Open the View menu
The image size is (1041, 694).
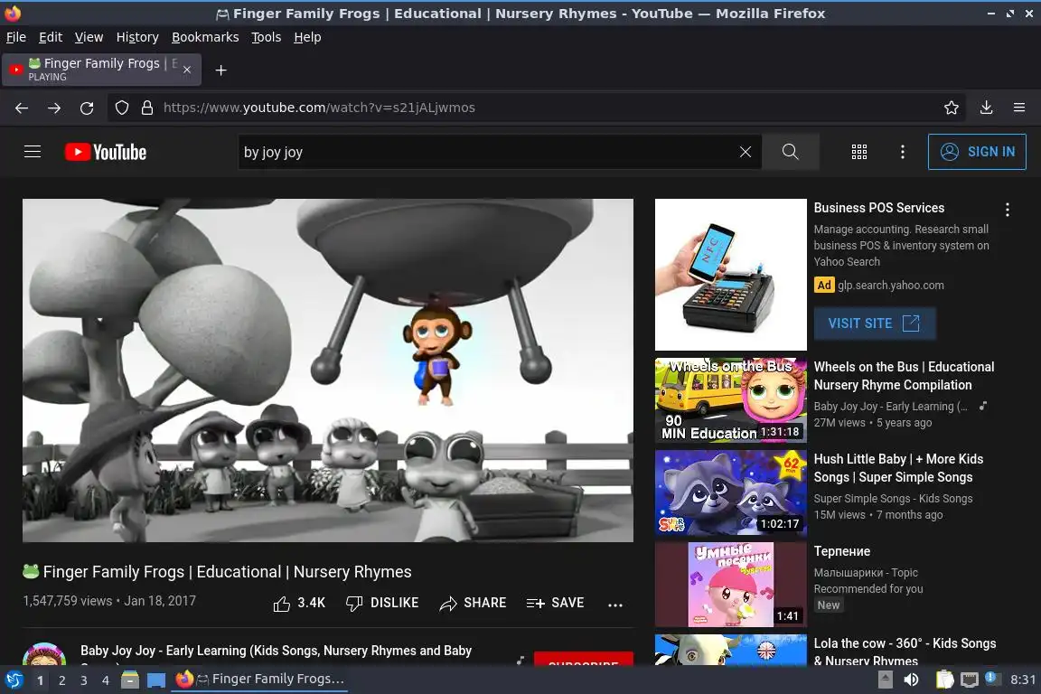pos(89,37)
